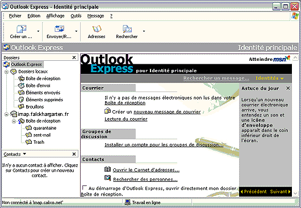Click the Créer un message toolbar icon

click(21, 29)
